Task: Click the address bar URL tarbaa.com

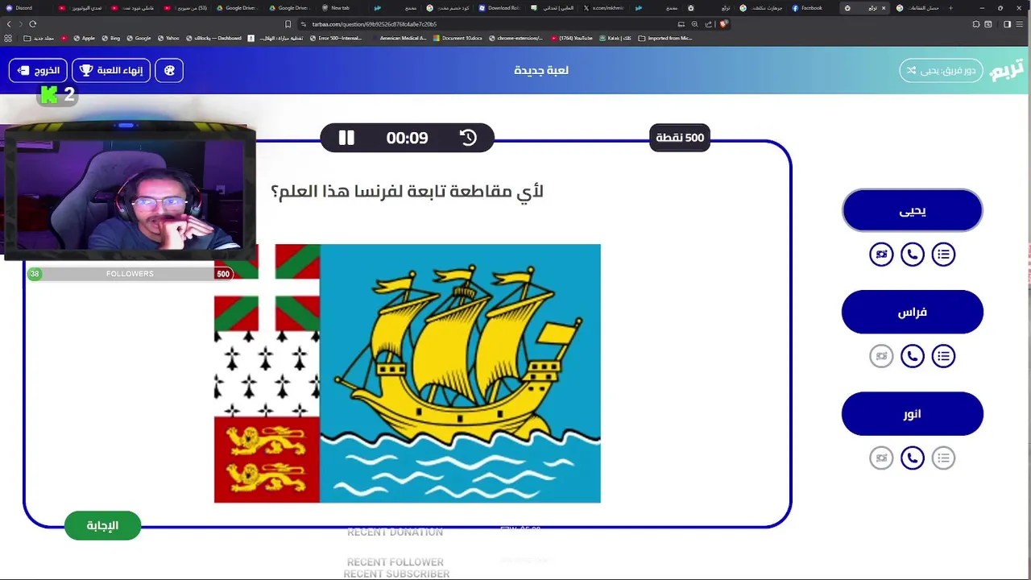Action: tap(374, 24)
